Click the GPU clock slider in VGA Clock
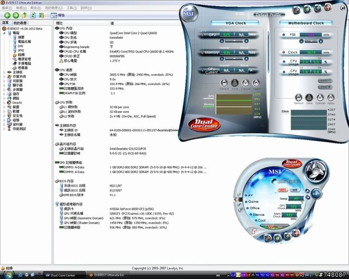349x279 pixels. coord(234,41)
